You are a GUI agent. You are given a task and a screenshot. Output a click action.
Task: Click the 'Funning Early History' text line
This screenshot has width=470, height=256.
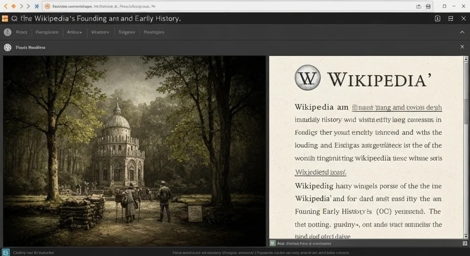coord(368,211)
